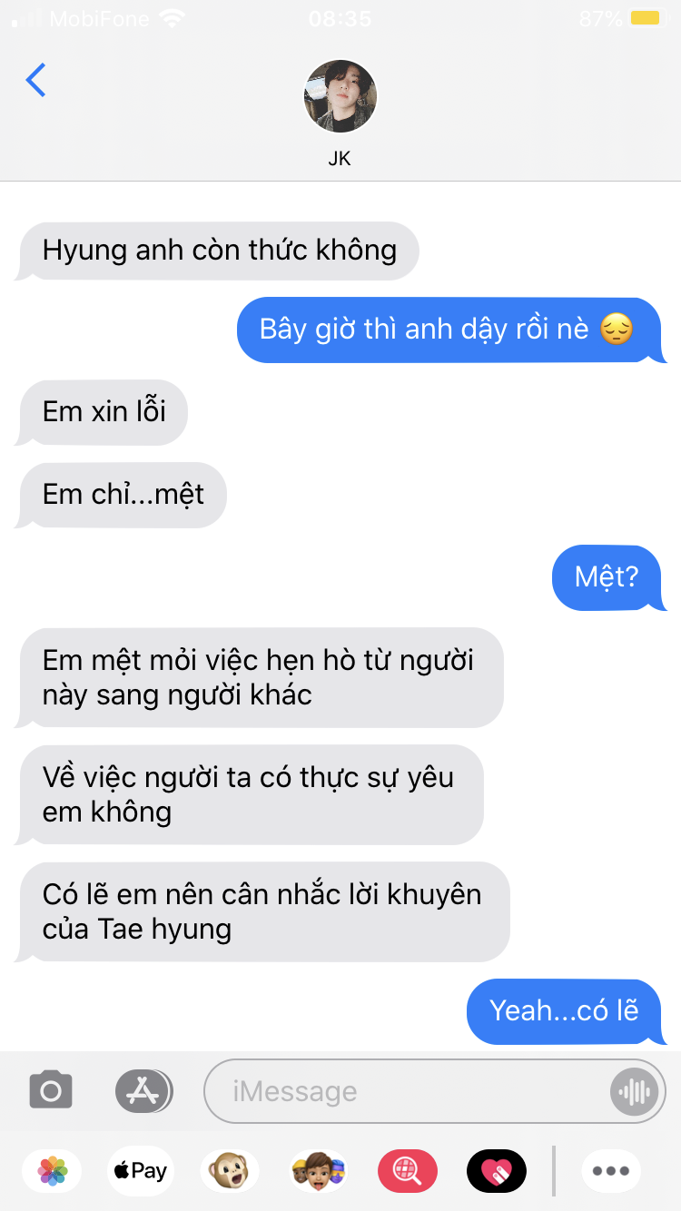Tap the message mentioning Tae hyung
Screen dimensions: 681x1211
[263, 911]
